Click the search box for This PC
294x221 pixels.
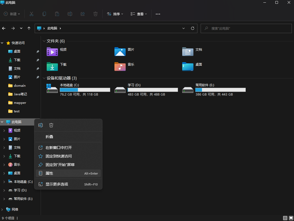246,28
